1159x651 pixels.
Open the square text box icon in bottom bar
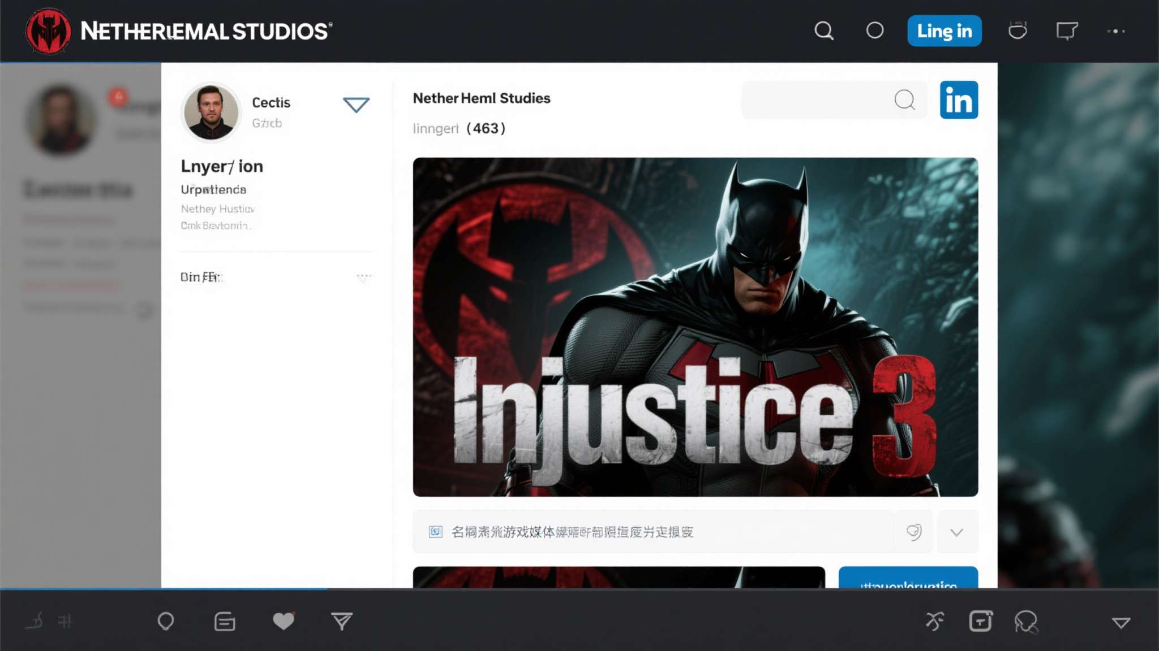click(x=980, y=621)
